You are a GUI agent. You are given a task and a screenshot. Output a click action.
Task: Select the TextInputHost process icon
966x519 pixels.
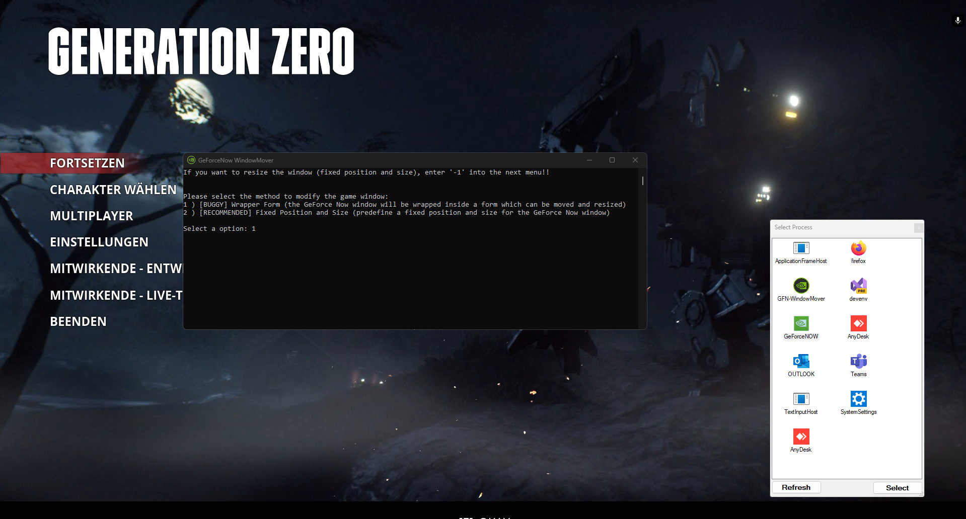click(801, 399)
